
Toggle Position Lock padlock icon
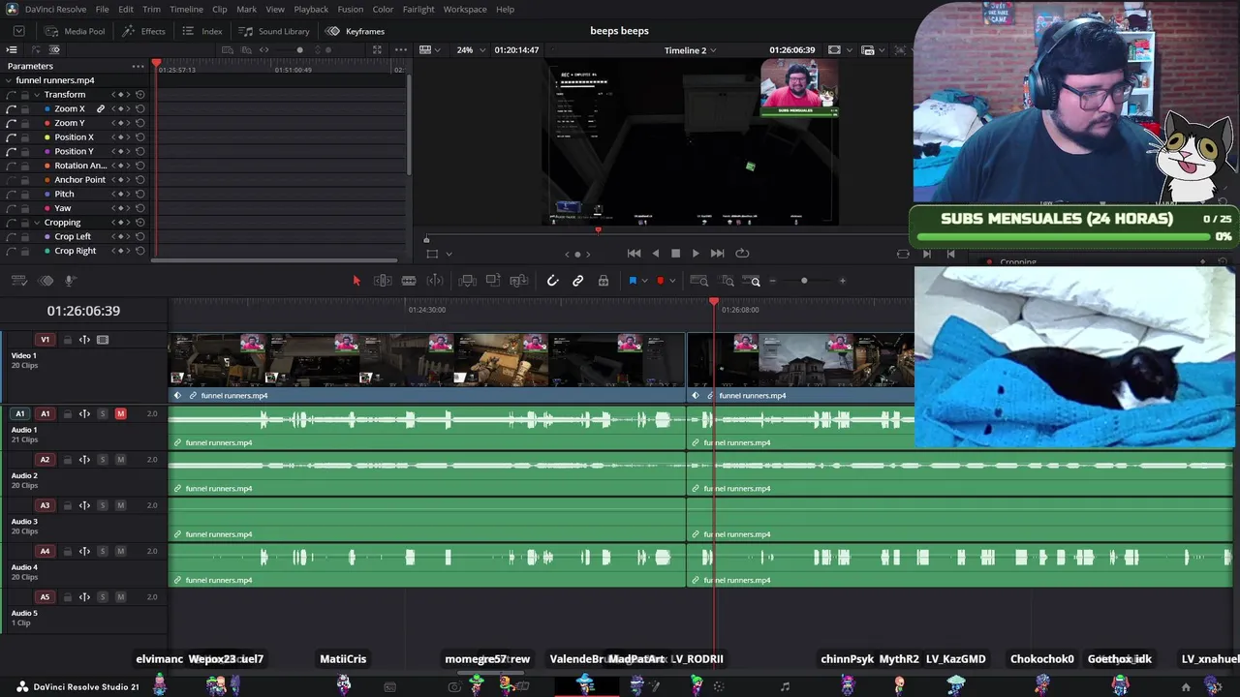click(604, 281)
